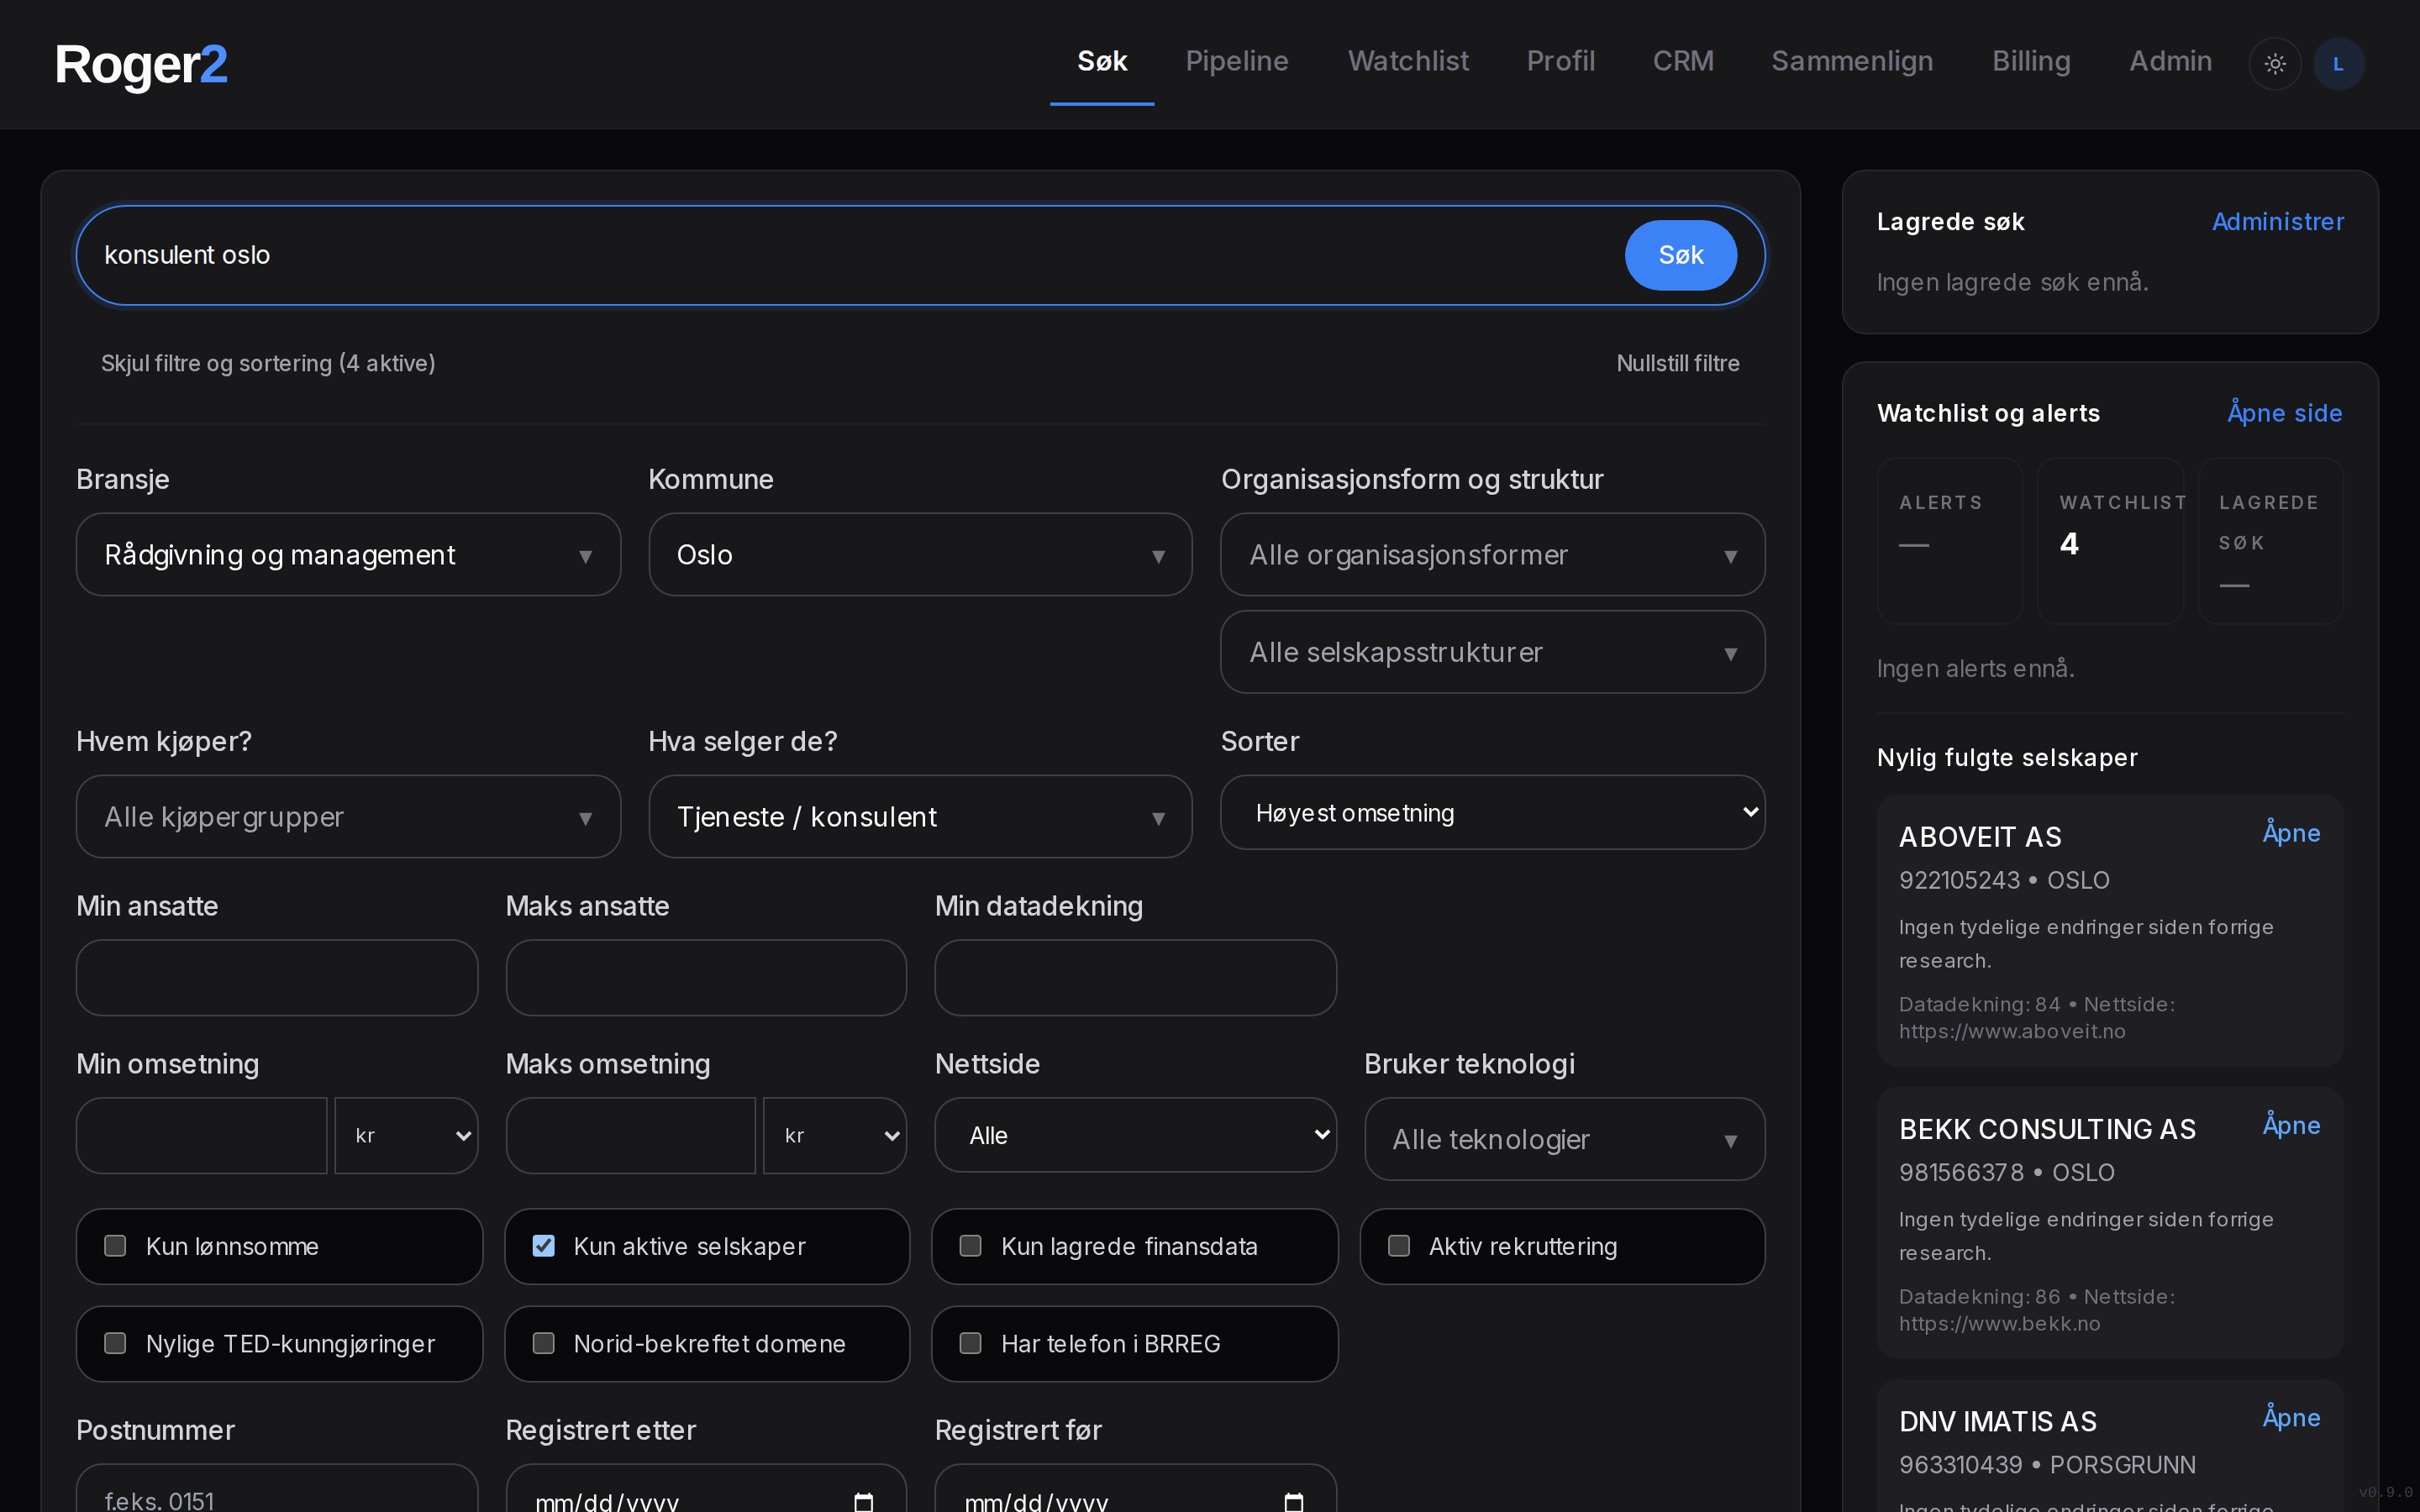Click the blue Søk button
The width and height of the screenshot is (2420, 1512).
coord(1680,255)
